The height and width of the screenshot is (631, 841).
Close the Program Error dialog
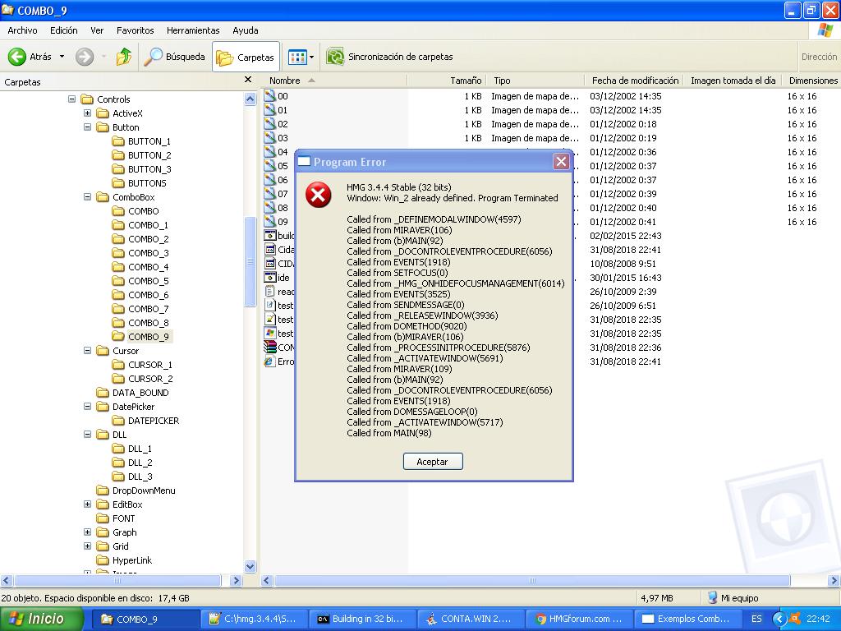click(561, 162)
